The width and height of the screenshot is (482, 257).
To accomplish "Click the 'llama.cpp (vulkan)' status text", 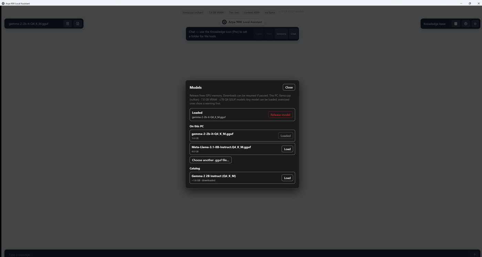I will (193, 12).
